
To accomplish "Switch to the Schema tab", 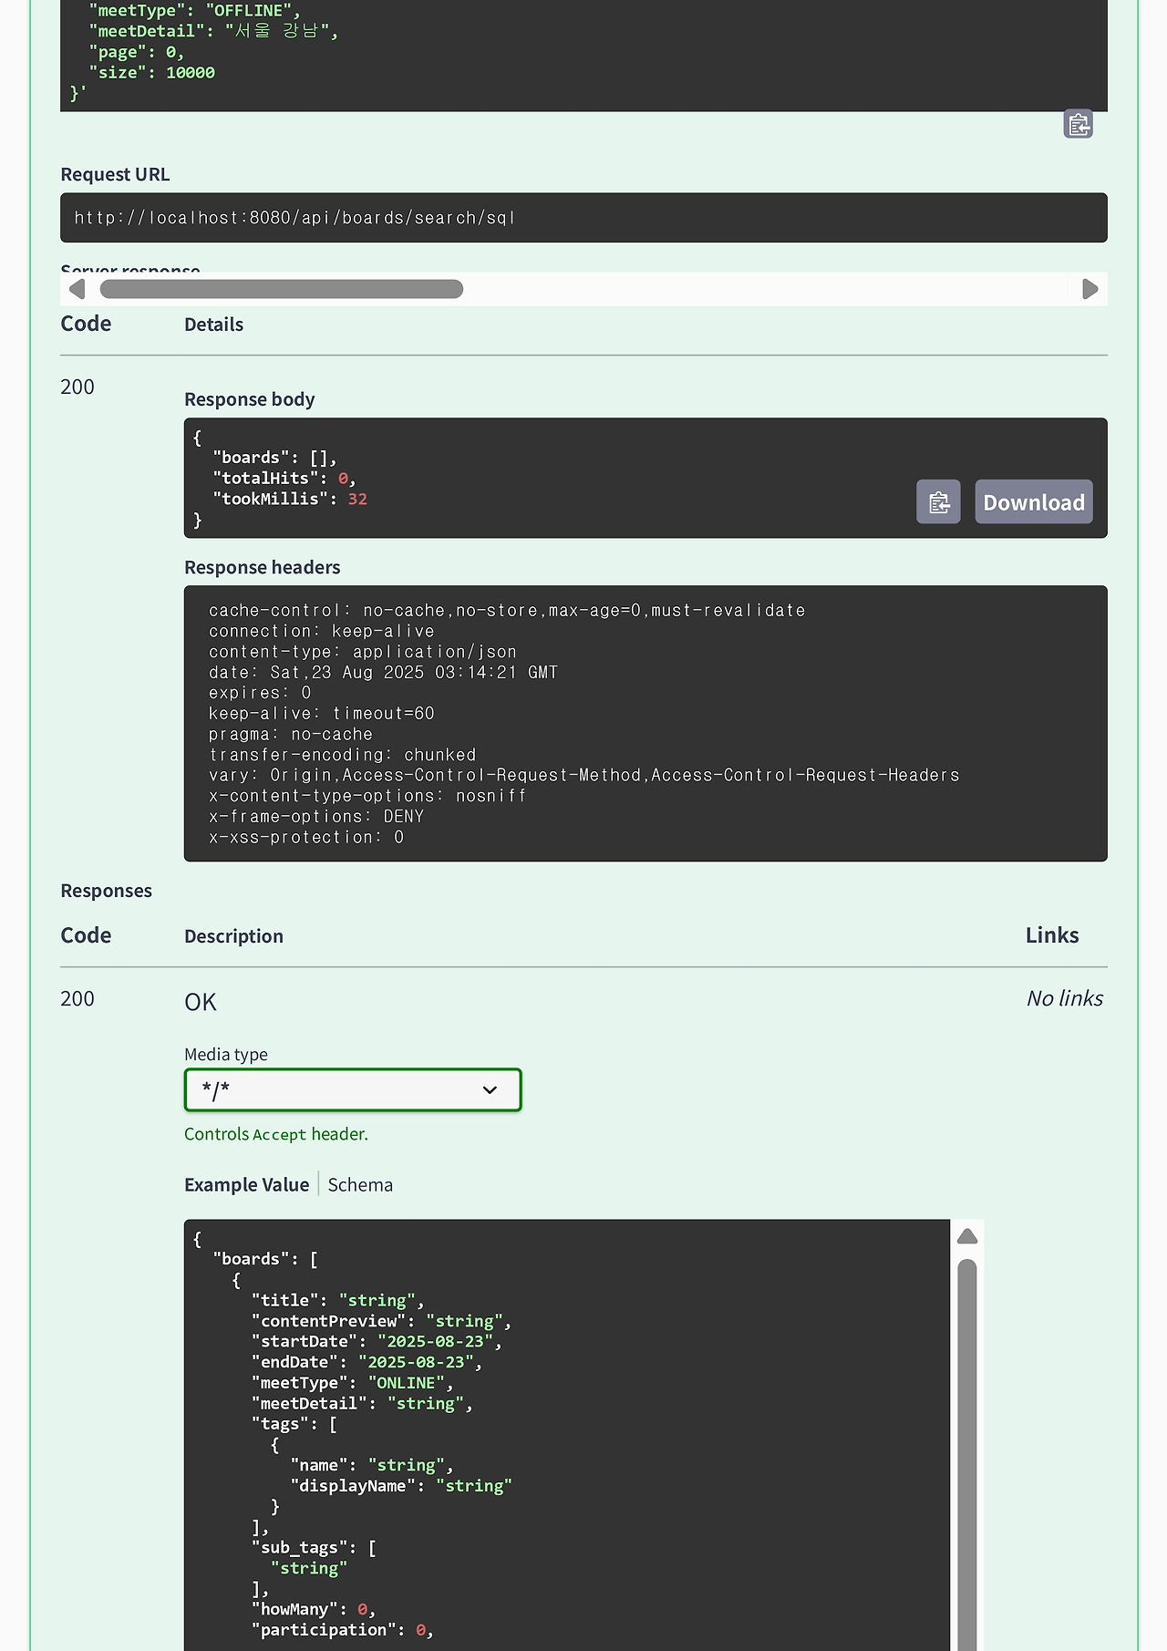I will click(360, 1184).
